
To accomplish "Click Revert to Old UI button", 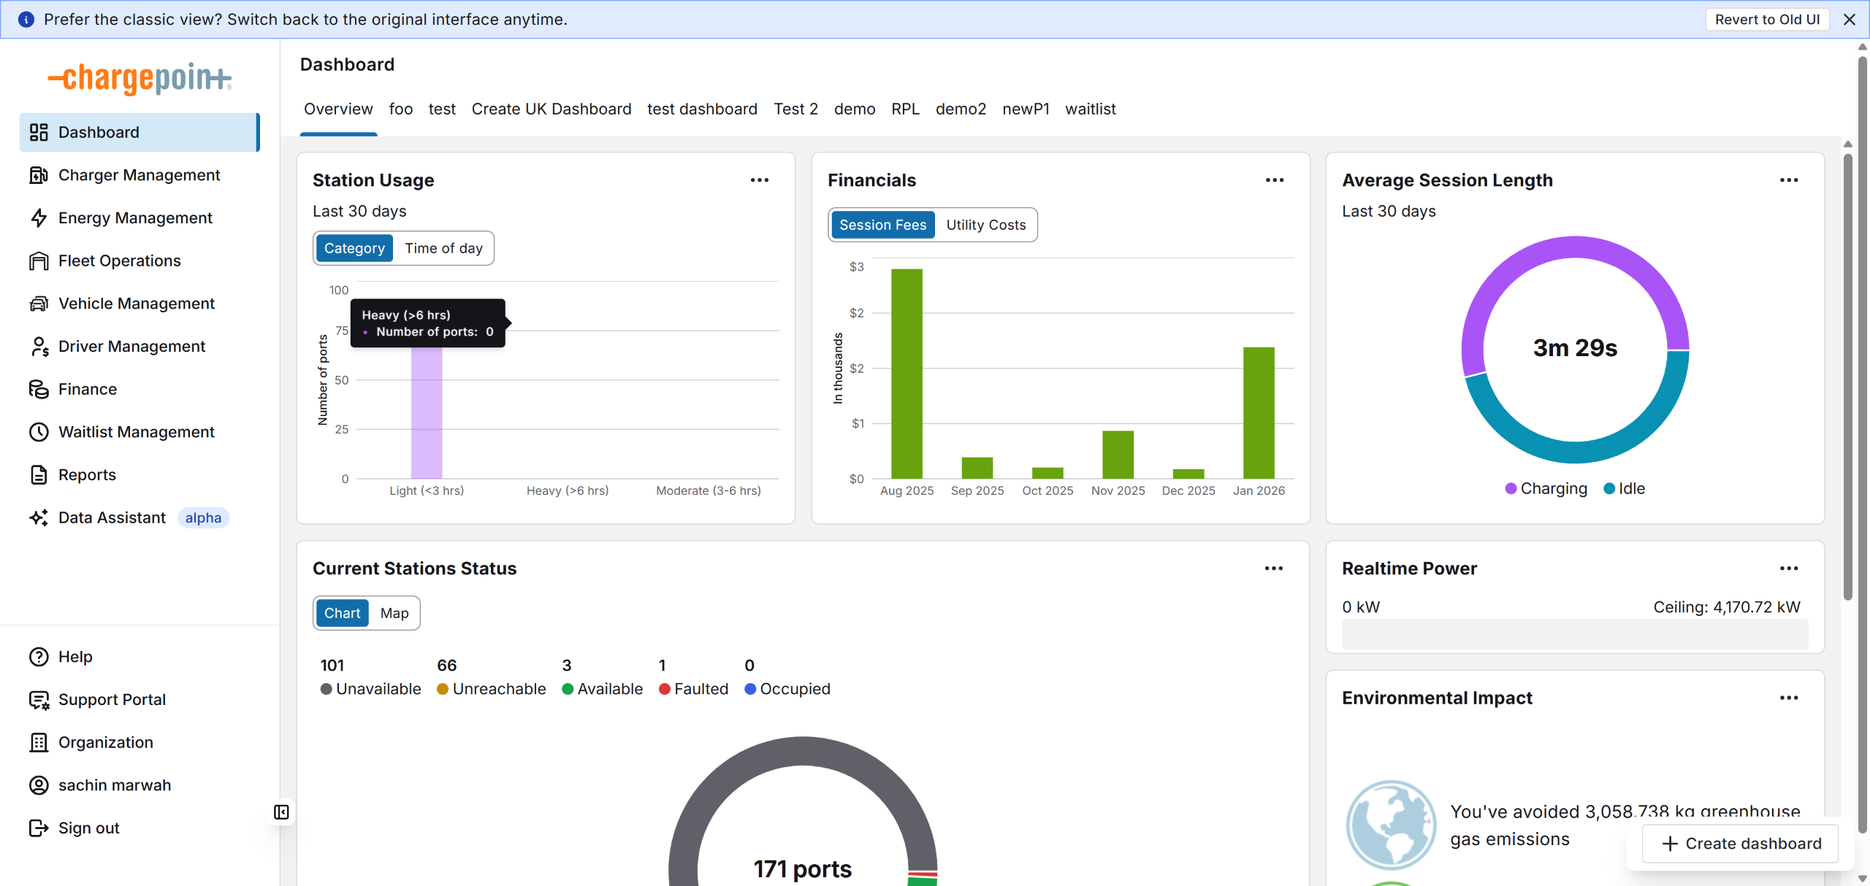I will coord(1767,20).
